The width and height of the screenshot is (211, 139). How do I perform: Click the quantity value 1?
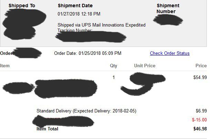click(114, 77)
